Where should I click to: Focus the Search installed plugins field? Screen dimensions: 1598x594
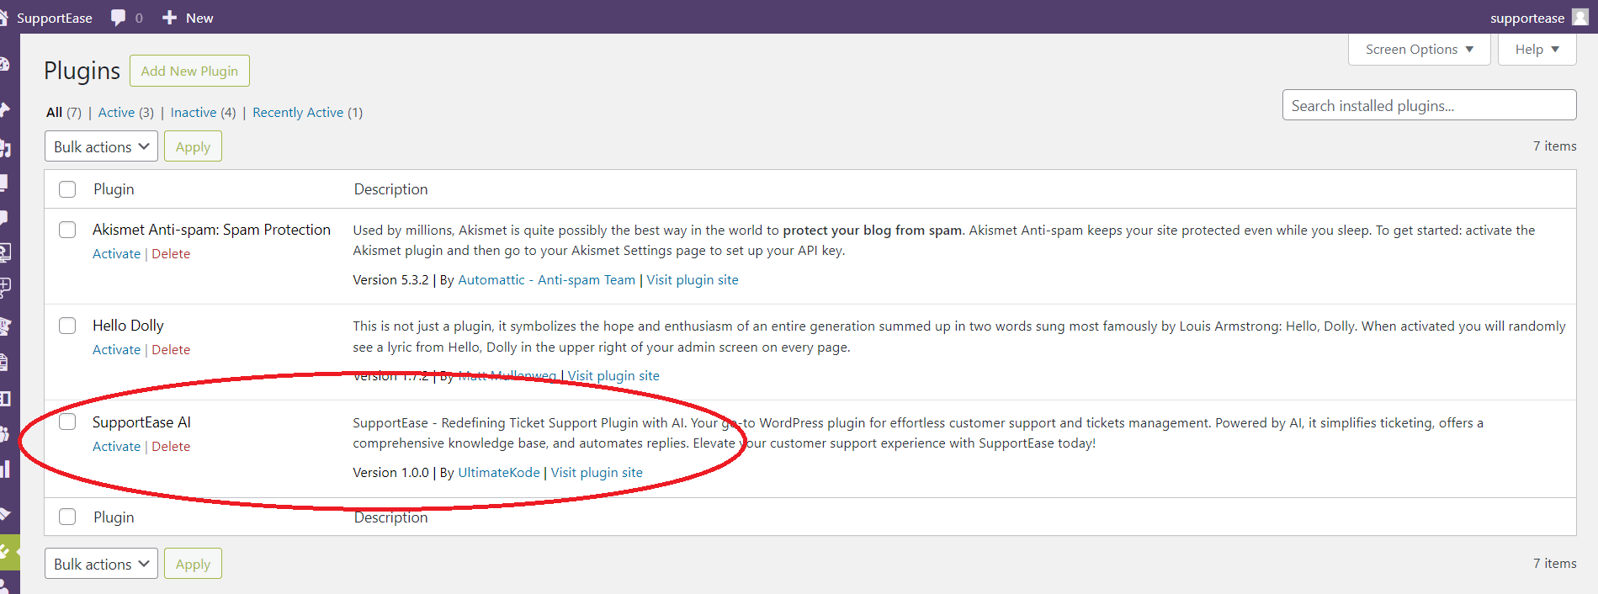pyautogui.click(x=1429, y=105)
